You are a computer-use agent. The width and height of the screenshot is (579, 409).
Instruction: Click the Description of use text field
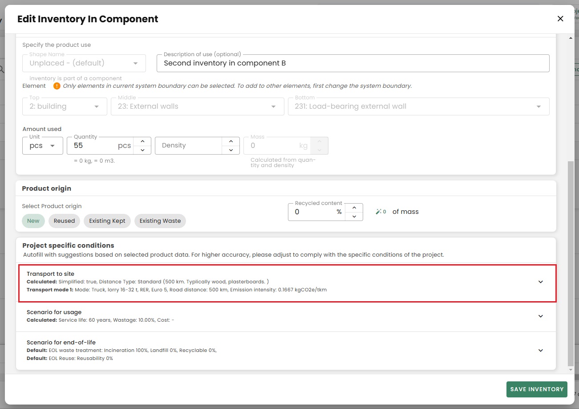click(x=352, y=63)
